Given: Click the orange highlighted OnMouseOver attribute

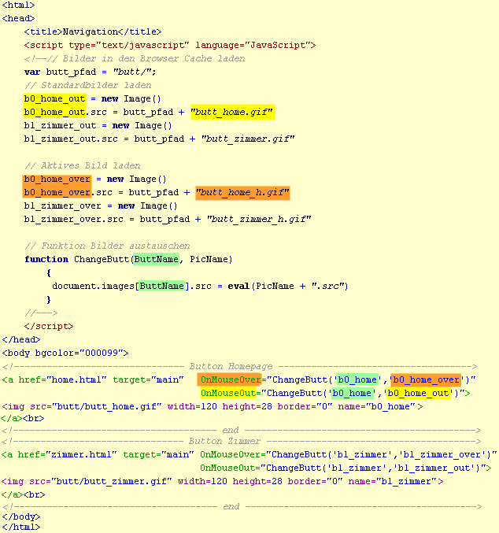Looking at the screenshot, I should coord(229,379).
